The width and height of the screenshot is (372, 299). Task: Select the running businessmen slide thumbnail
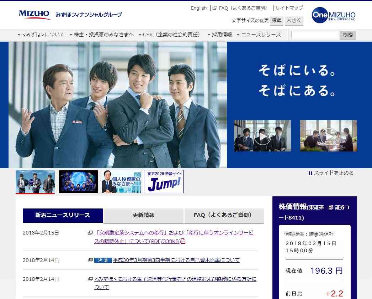tap(35, 182)
